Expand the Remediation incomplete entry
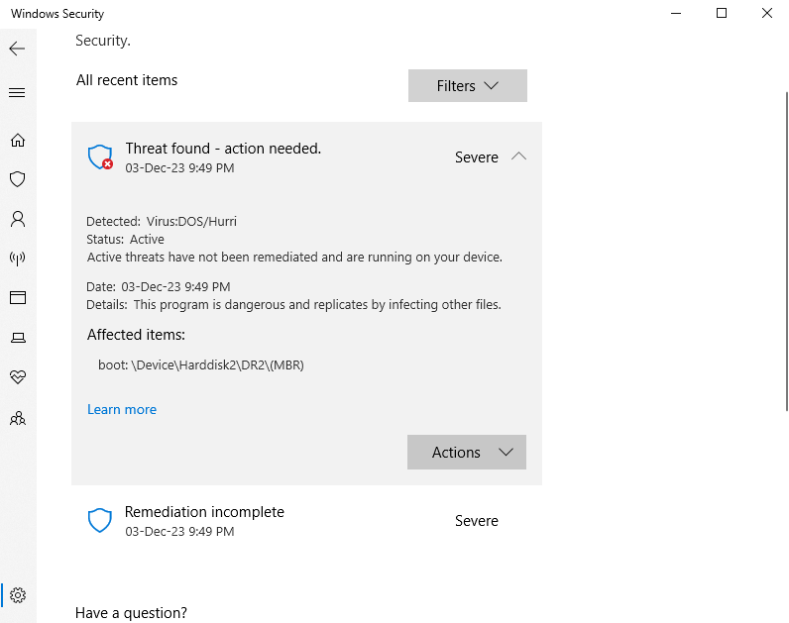This screenshot has height=623, width=789. coord(306,520)
